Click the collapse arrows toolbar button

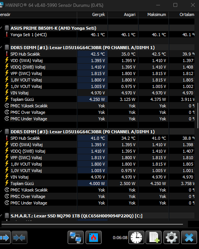coord(19,238)
